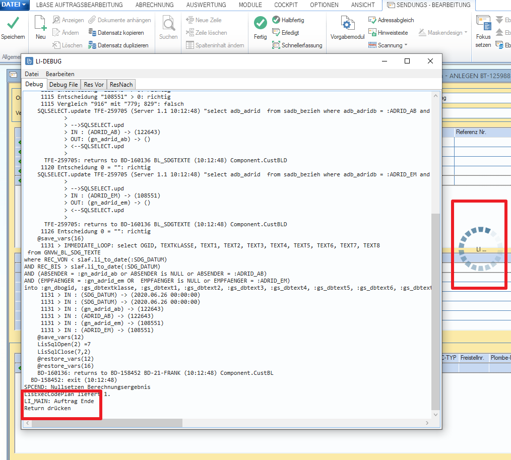Switch to ANSICHT ribbon tab

point(363,5)
